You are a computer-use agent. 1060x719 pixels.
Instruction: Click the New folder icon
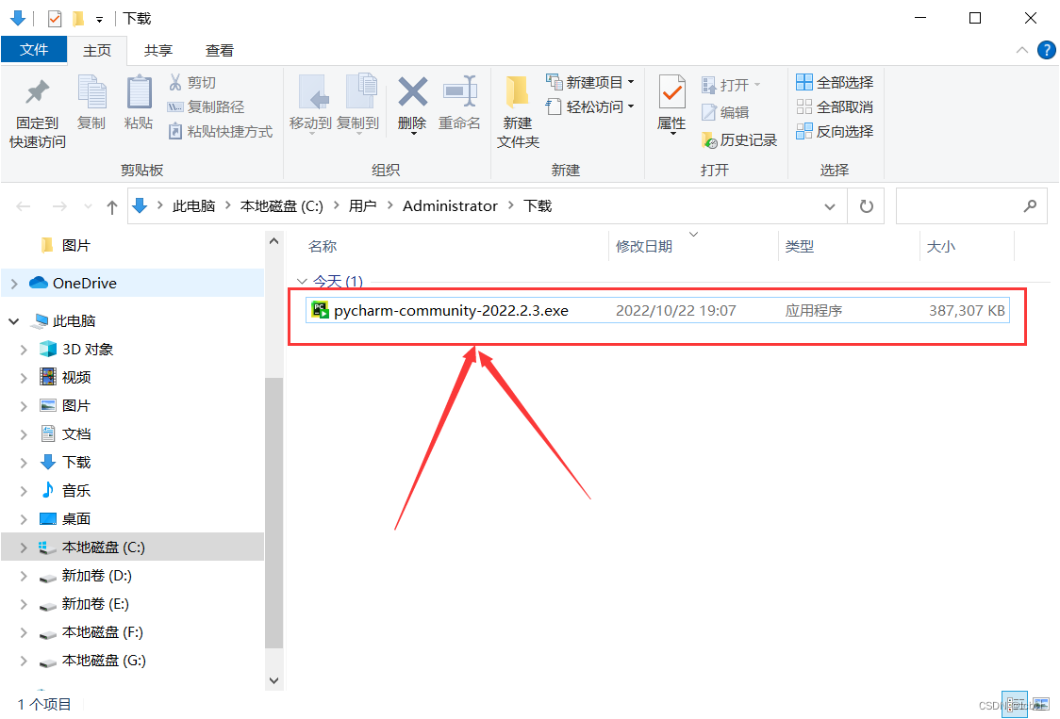[517, 92]
